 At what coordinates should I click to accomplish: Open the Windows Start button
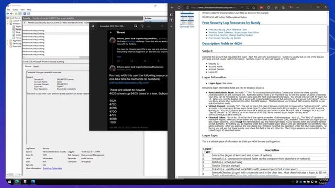[x=9, y=182]
